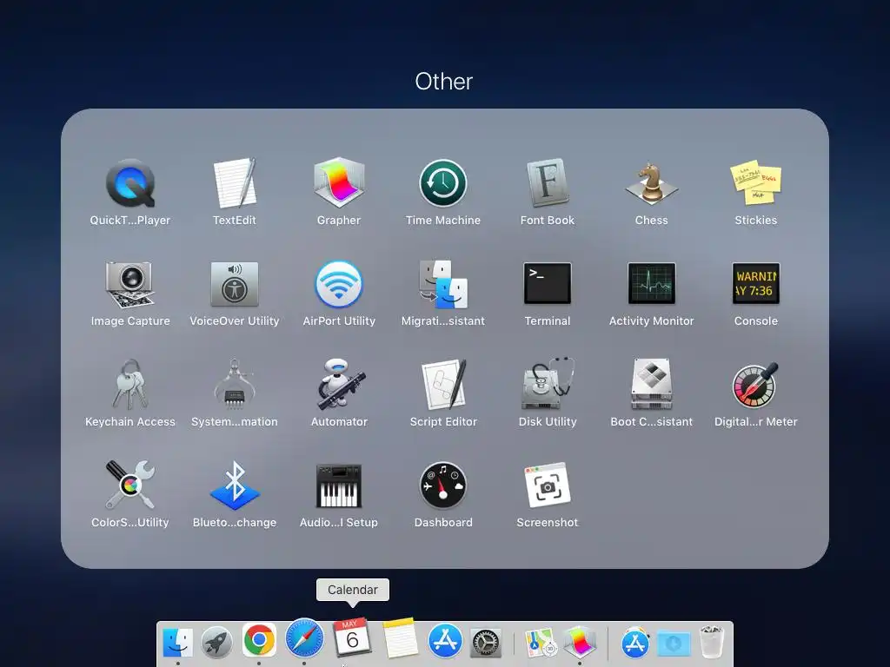890x667 pixels.
Task: Launch Audio MIDI Setup
Action: coord(339,485)
